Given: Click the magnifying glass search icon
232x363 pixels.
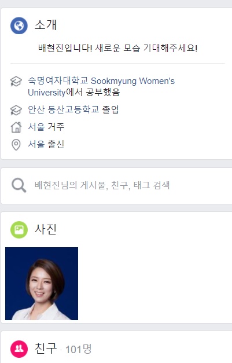Looking at the screenshot, I should point(19,185).
